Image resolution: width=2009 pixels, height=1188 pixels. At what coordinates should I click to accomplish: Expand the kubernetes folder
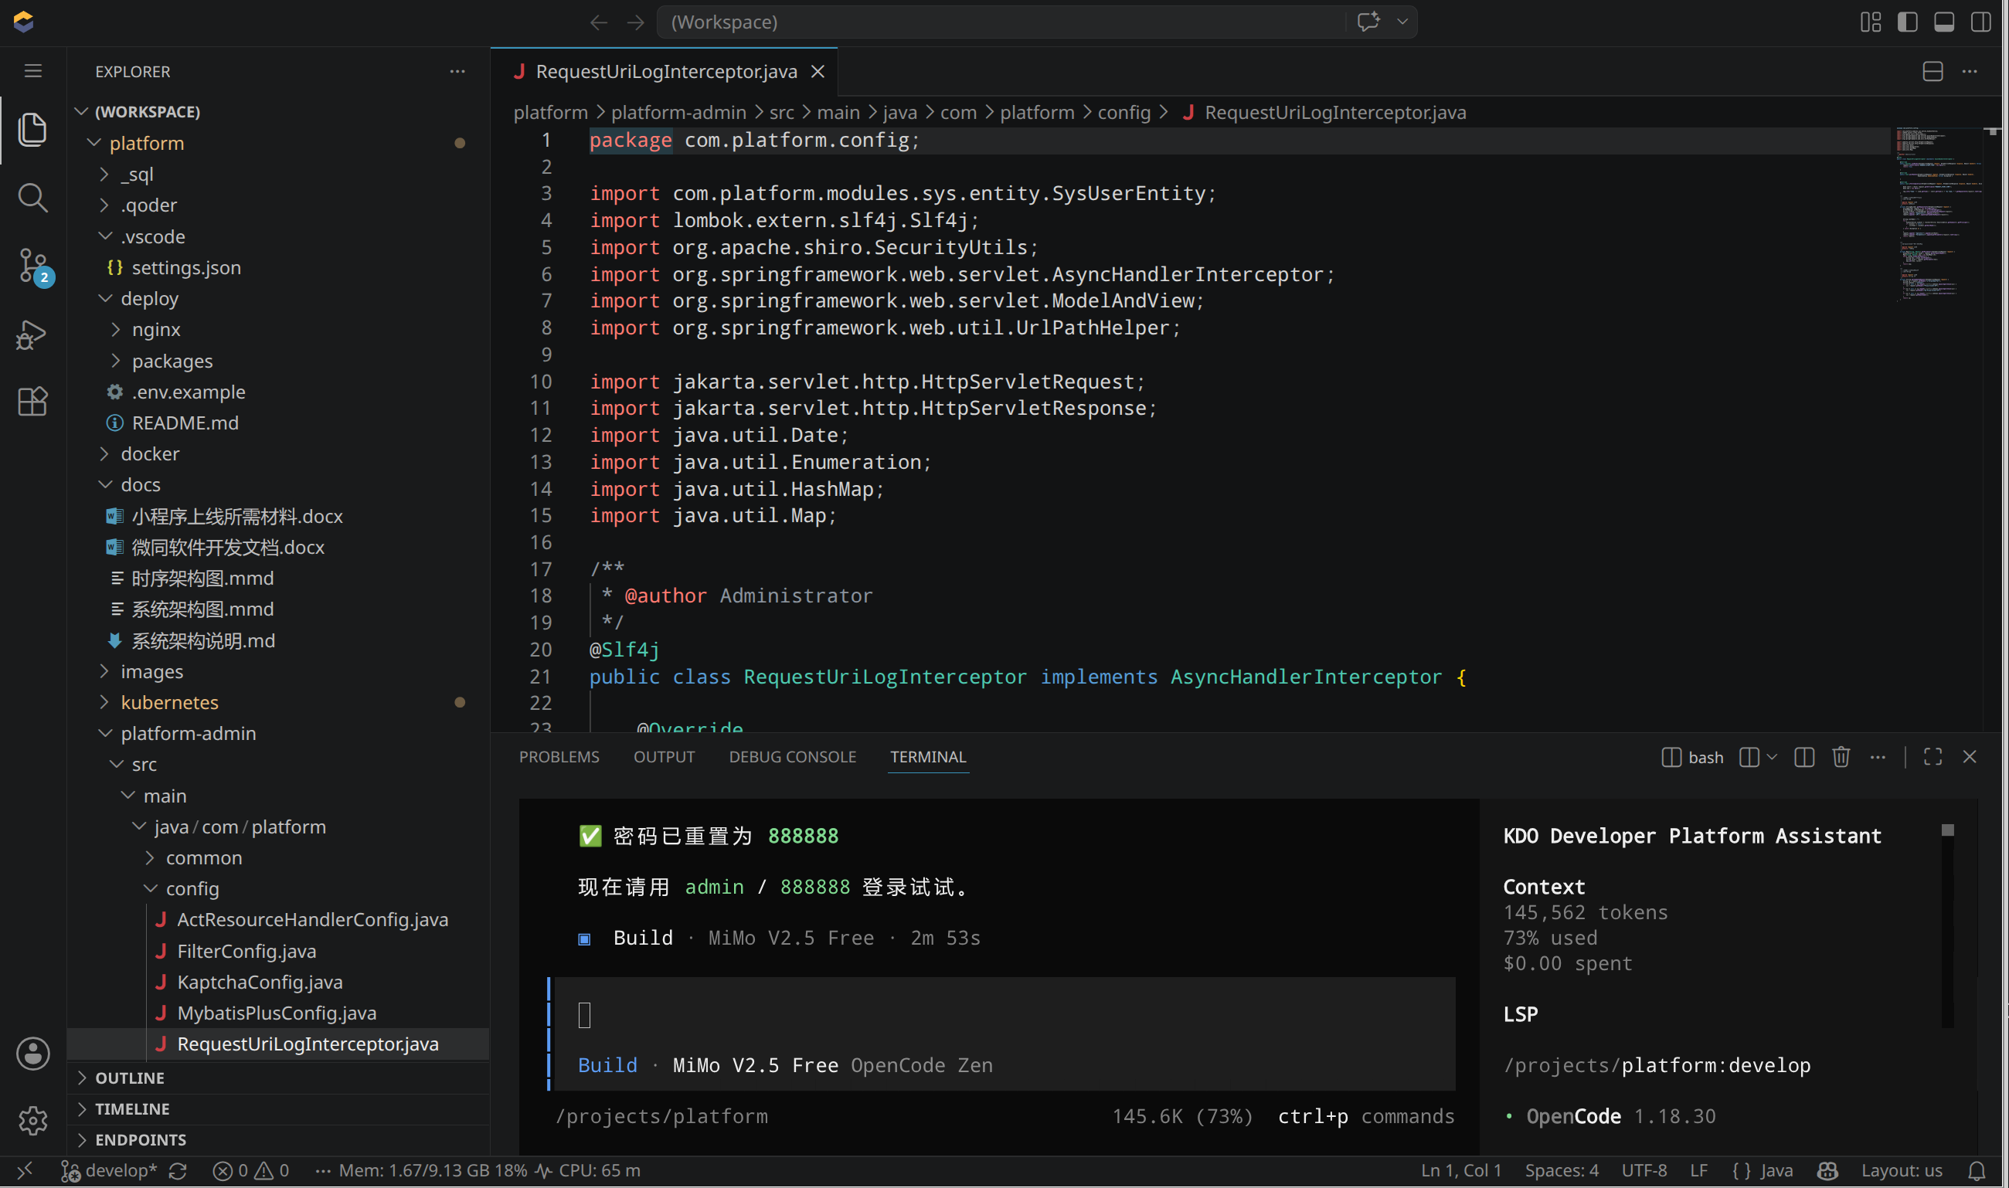(x=278, y=702)
